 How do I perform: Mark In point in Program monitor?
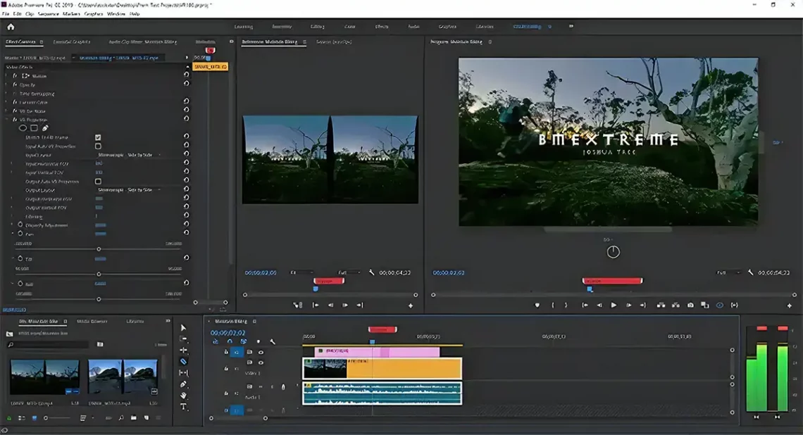click(x=552, y=305)
